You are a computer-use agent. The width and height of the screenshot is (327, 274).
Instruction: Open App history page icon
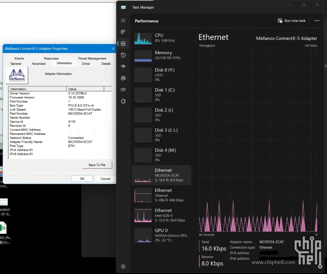coord(123,55)
